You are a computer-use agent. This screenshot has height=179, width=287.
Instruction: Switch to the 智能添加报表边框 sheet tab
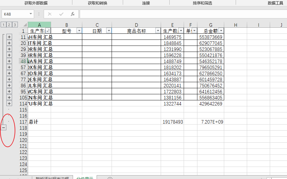[x=52, y=178]
